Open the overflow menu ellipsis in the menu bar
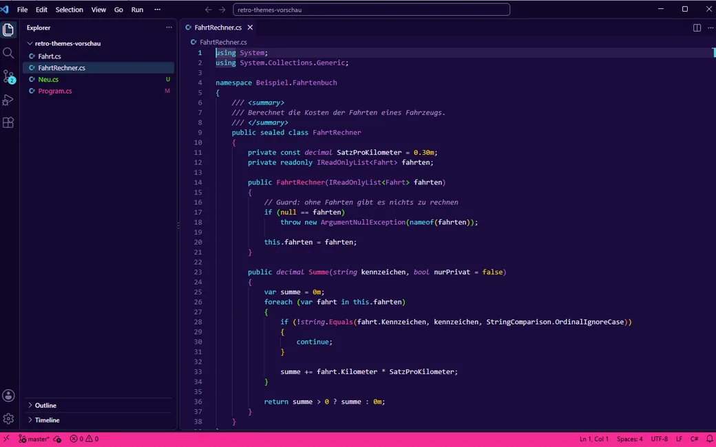Viewport: 716px width, 447px height. click(158, 10)
